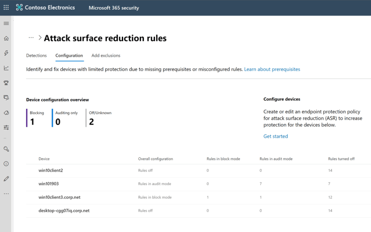Switch to the Add exclusions tab
The width and height of the screenshot is (371, 232).
(x=106, y=56)
